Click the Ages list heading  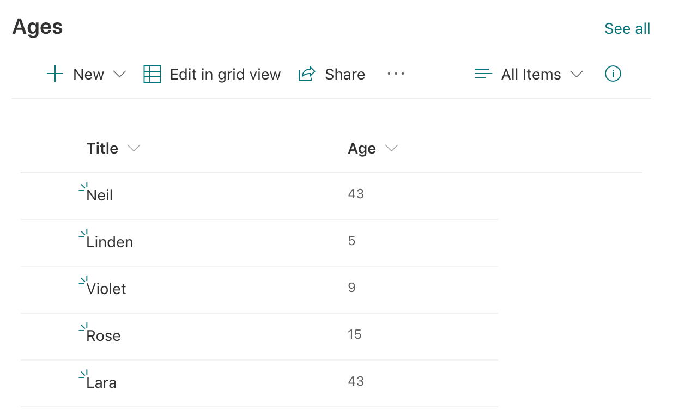click(37, 26)
